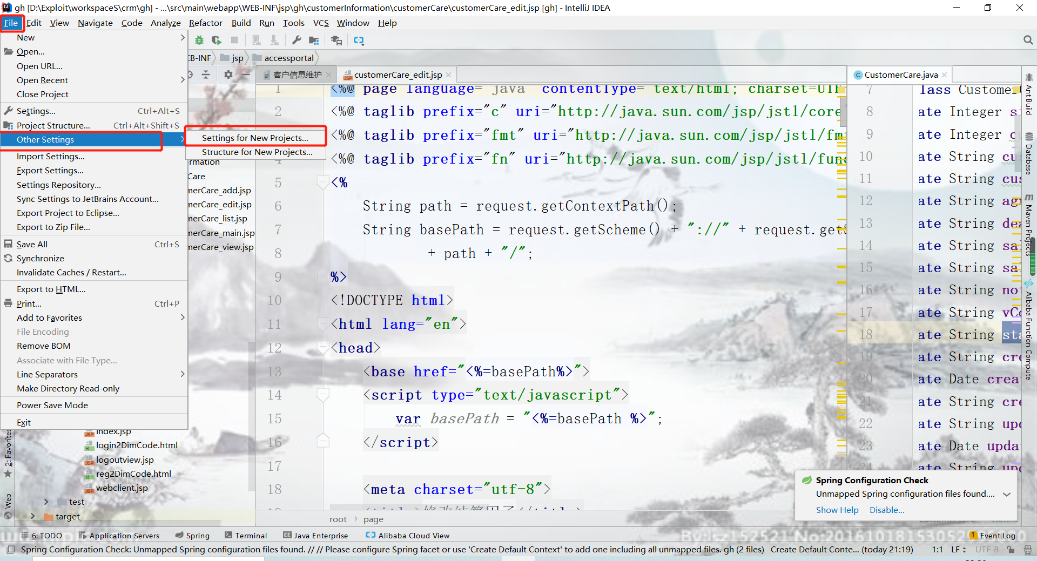Click the UTF-8 encoding status indicator
Viewport: 1037px width, 561px height.
(x=987, y=550)
